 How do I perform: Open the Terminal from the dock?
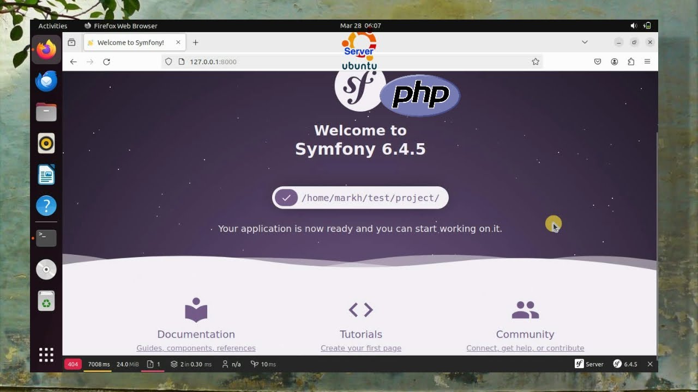46,238
